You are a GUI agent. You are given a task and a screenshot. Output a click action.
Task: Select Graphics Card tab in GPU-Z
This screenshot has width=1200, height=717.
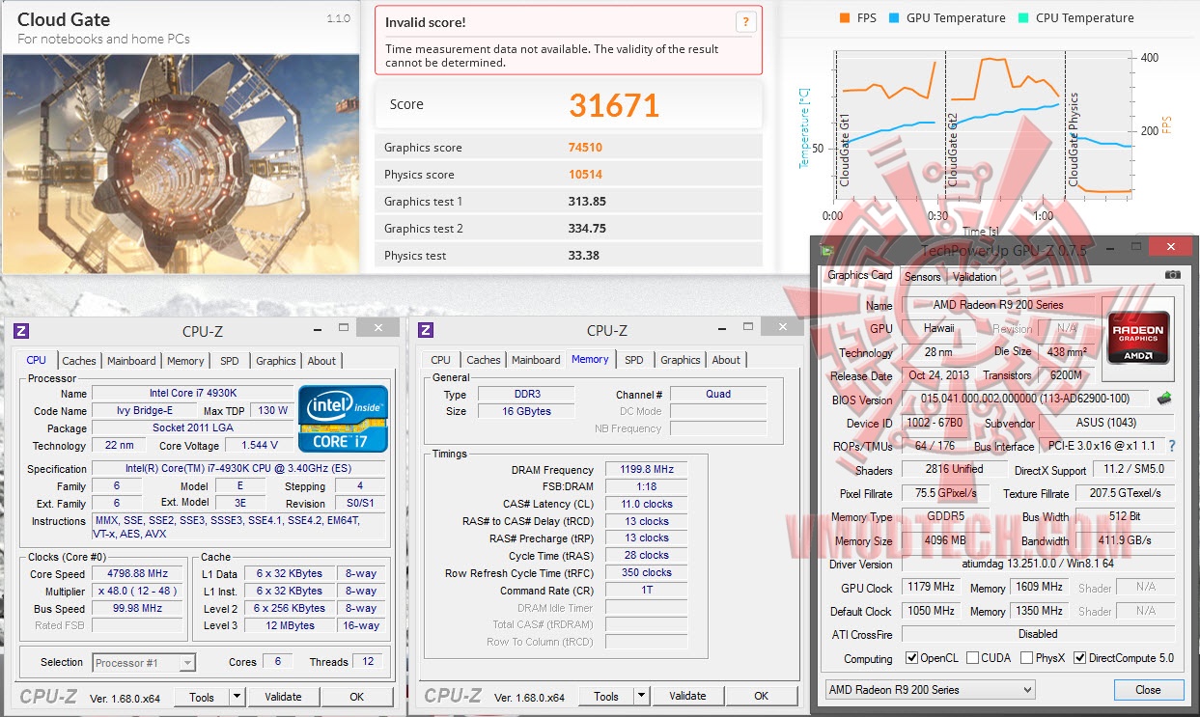coord(860,275)
